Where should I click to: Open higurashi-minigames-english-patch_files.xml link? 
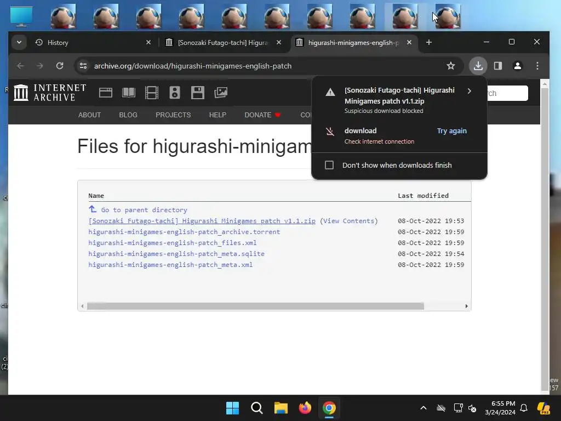(173, 243)
